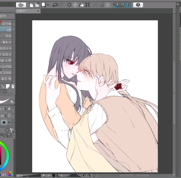Toggle snap to ruler
Viewport: 181px width, 178px height.
click(116, 5)
